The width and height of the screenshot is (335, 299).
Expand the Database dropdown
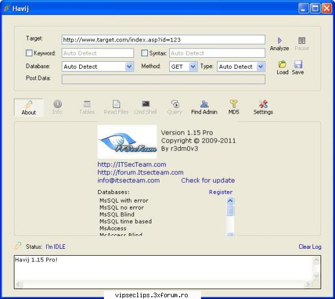(x=129, y=66)
